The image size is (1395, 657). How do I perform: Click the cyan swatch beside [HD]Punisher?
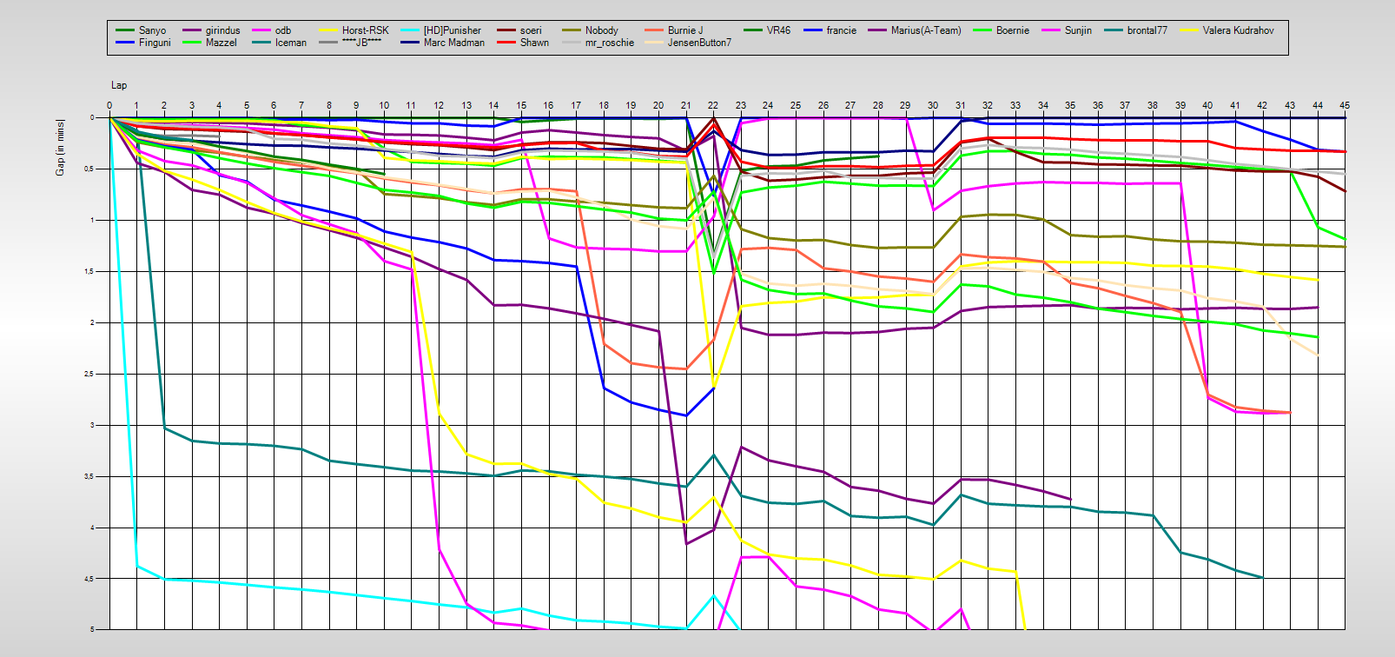(410, 30)
